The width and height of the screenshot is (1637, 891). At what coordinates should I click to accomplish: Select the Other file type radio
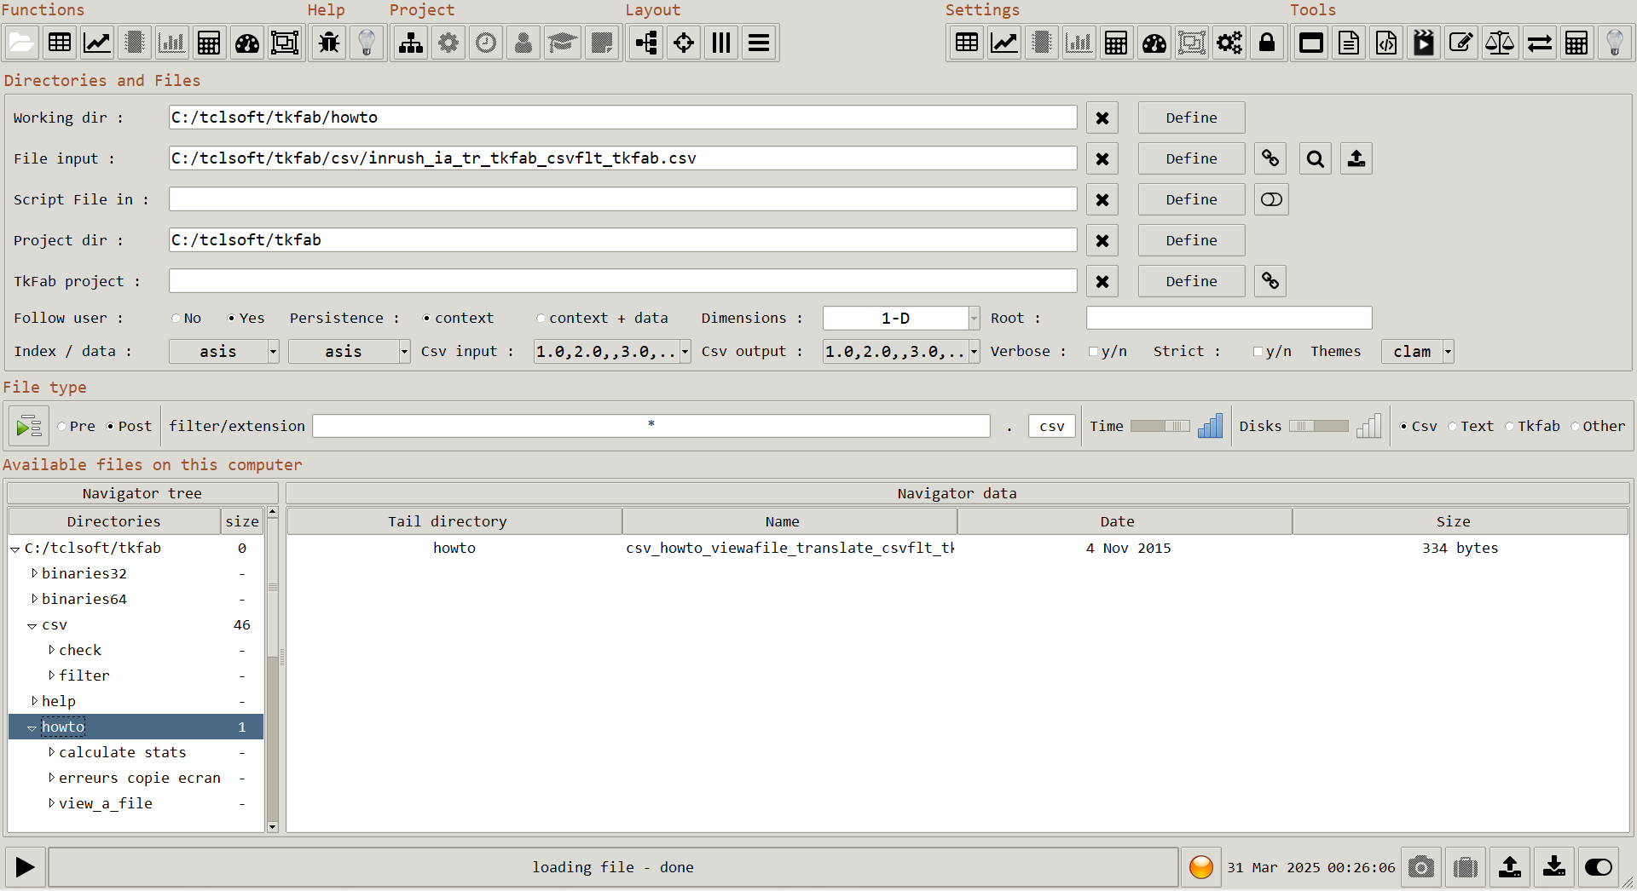(x=1576, y=427)
